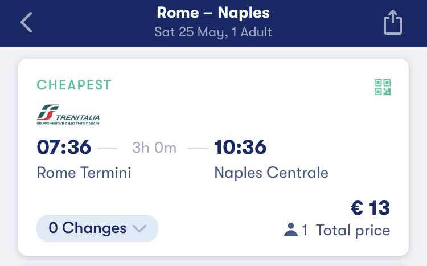
Task: Tap the € 13 price
Action: pyautogui.click(x=371, y=208)
